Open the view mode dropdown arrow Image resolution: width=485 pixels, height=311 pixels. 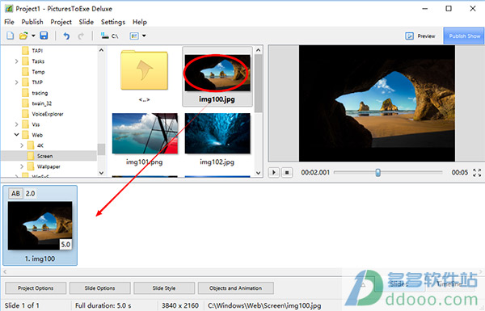[x=144, y=36]
